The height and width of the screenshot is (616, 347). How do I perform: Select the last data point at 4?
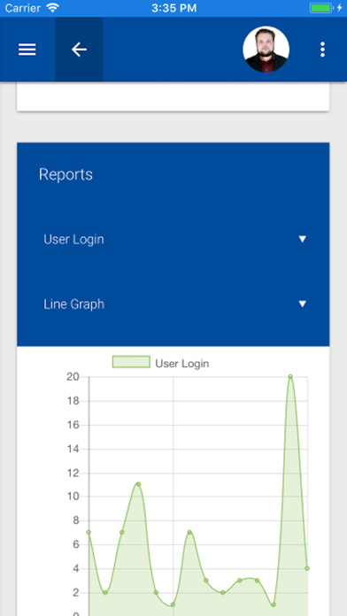(307, 568)
